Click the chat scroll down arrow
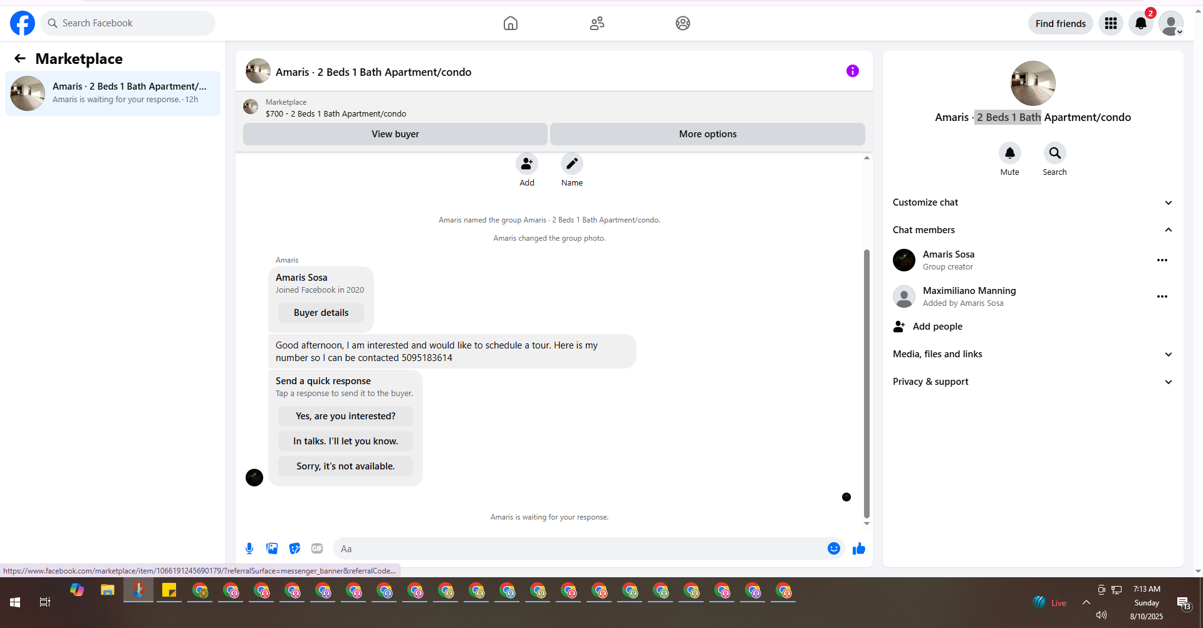 click(x=867, y=523)
